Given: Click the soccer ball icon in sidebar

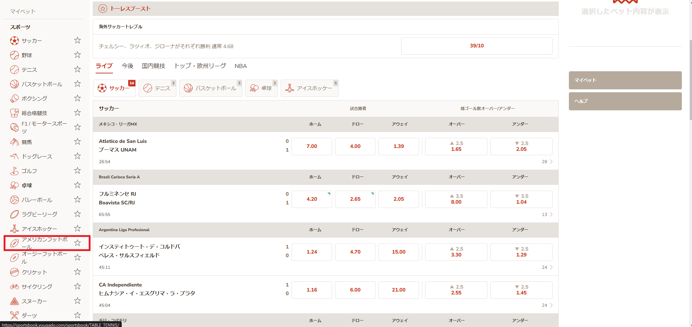Looking at the screenshot, I should (x=14, y=41).
